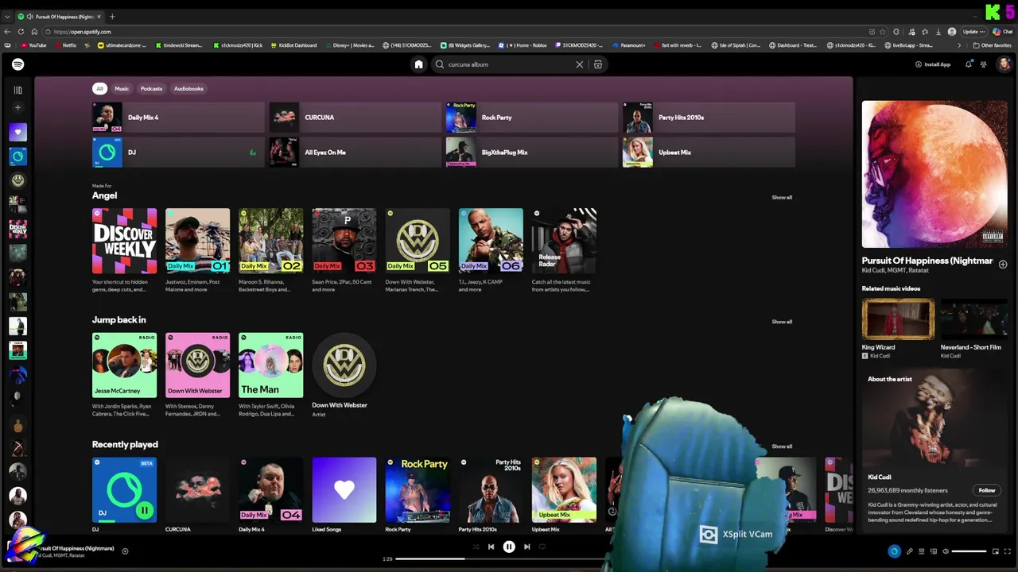Viewport: 1018px width, 572px height.
Task: Open Your Library sidebar icon
Action: click(17, 90)
